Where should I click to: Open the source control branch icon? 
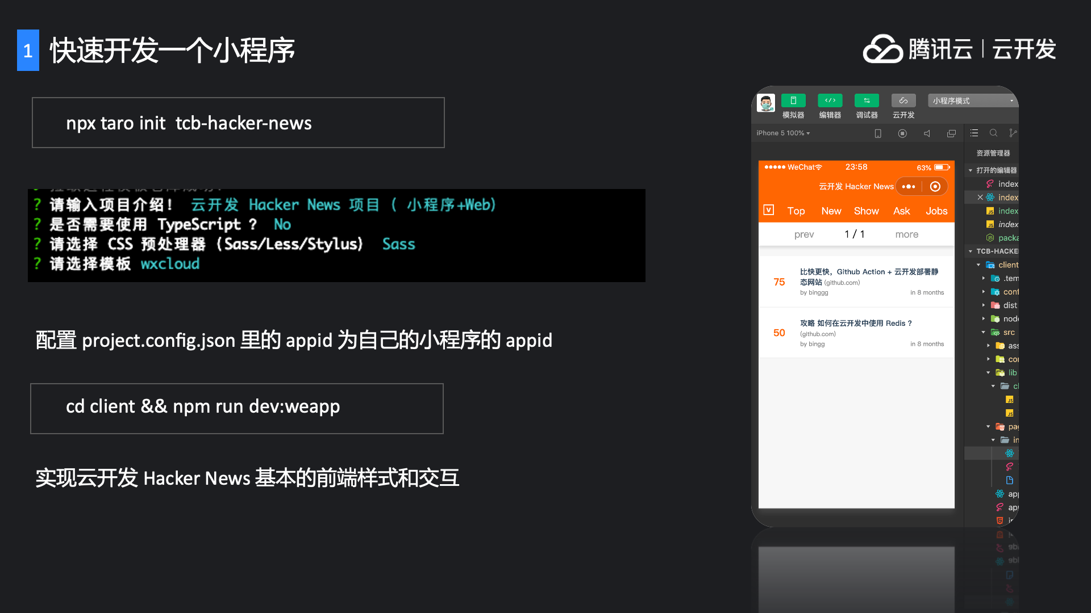(1013, 133)
